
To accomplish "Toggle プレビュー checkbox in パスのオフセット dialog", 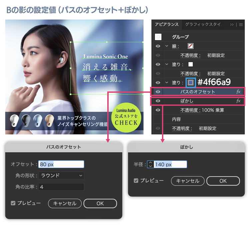I will (13, 203).
